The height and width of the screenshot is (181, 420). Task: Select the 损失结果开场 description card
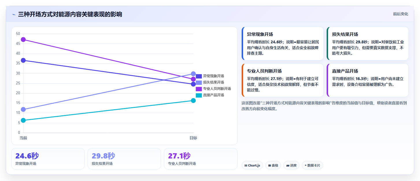coord(367,44)
